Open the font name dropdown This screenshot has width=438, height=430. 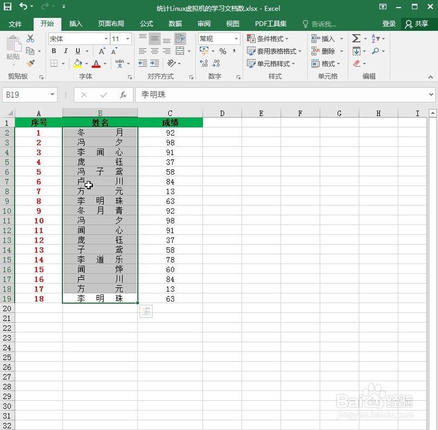[107, 38]
